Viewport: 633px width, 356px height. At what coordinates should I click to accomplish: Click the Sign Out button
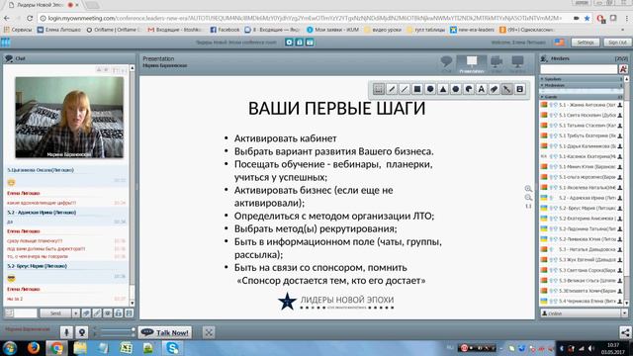pos(617,43)
